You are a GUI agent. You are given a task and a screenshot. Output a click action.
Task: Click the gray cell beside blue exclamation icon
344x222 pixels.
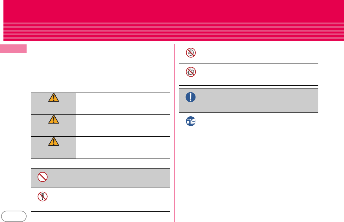pyautogui.click(x=260, y=100)
